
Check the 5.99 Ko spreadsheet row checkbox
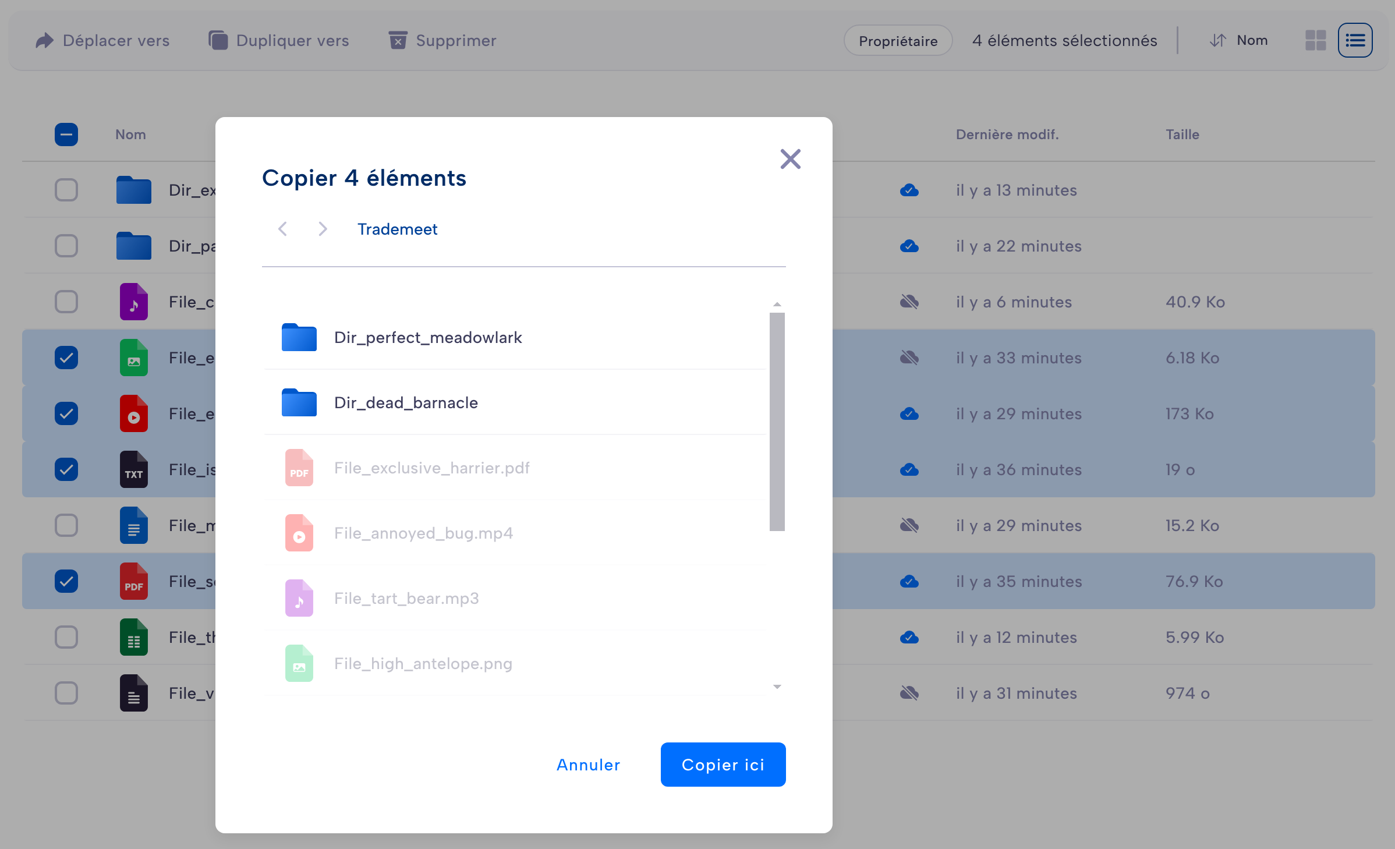pyautogui.click(x=66, y=637)
